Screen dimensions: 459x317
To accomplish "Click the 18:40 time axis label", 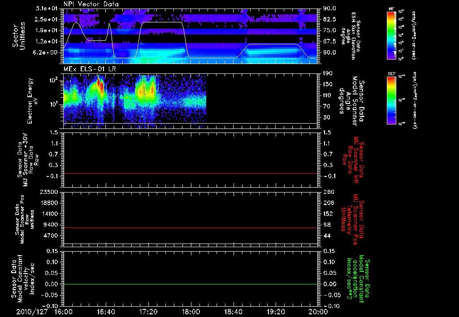I will (x=233, y=312).
